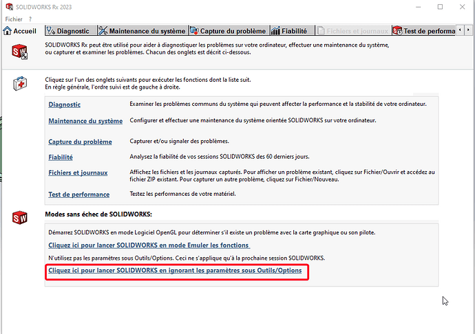The image size is (475, 334).
Task: Open the Fichiers et journaux link
Action: click(x=78, y=172)
